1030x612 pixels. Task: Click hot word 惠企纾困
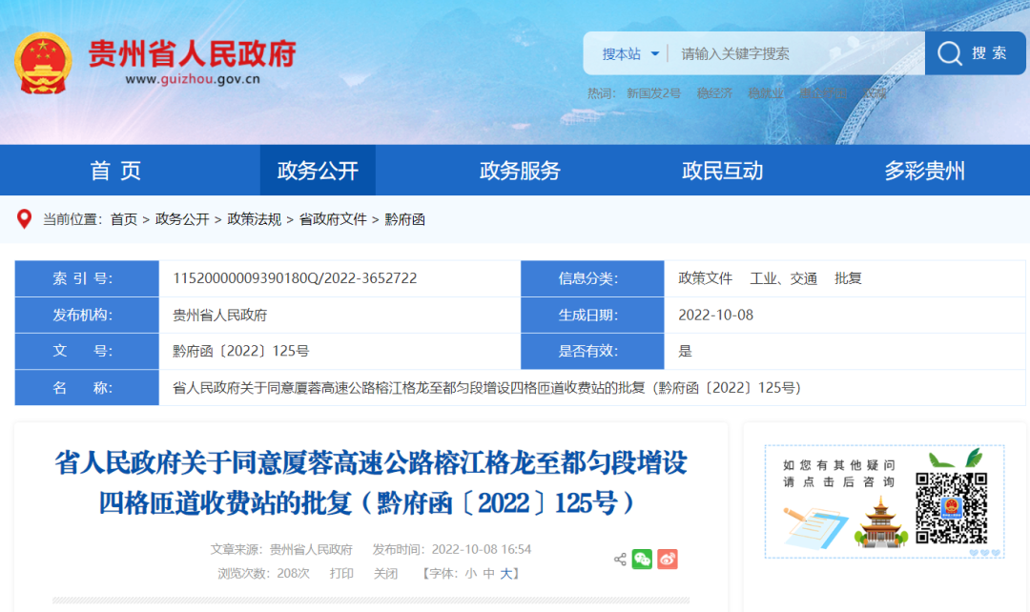pos(823,93)
